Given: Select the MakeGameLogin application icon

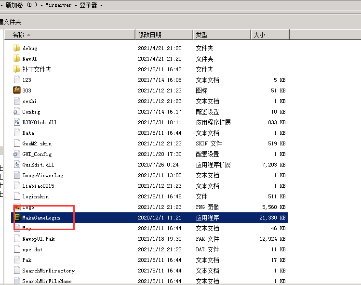Looking at the screenshot, I should [x=17, y=218].
